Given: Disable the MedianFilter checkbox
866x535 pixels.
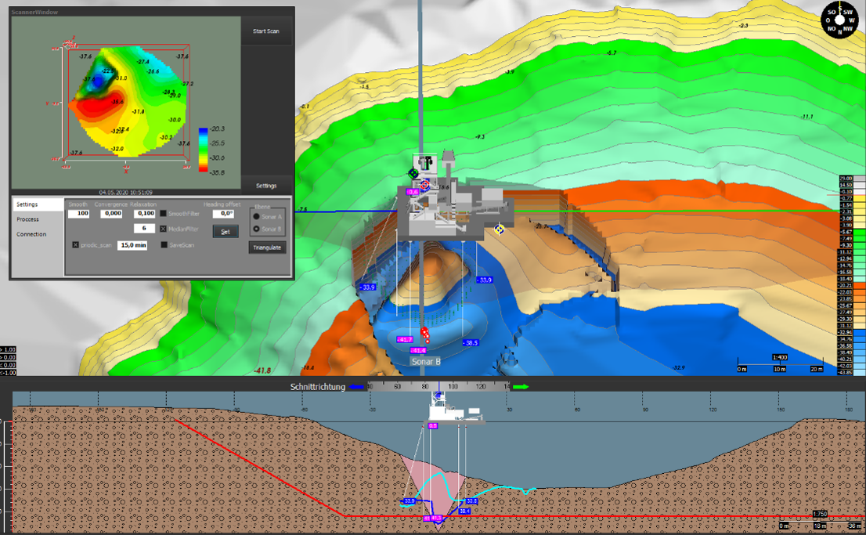Looking at the screenshot, I should pyautogui.click(x=164, y=229).
